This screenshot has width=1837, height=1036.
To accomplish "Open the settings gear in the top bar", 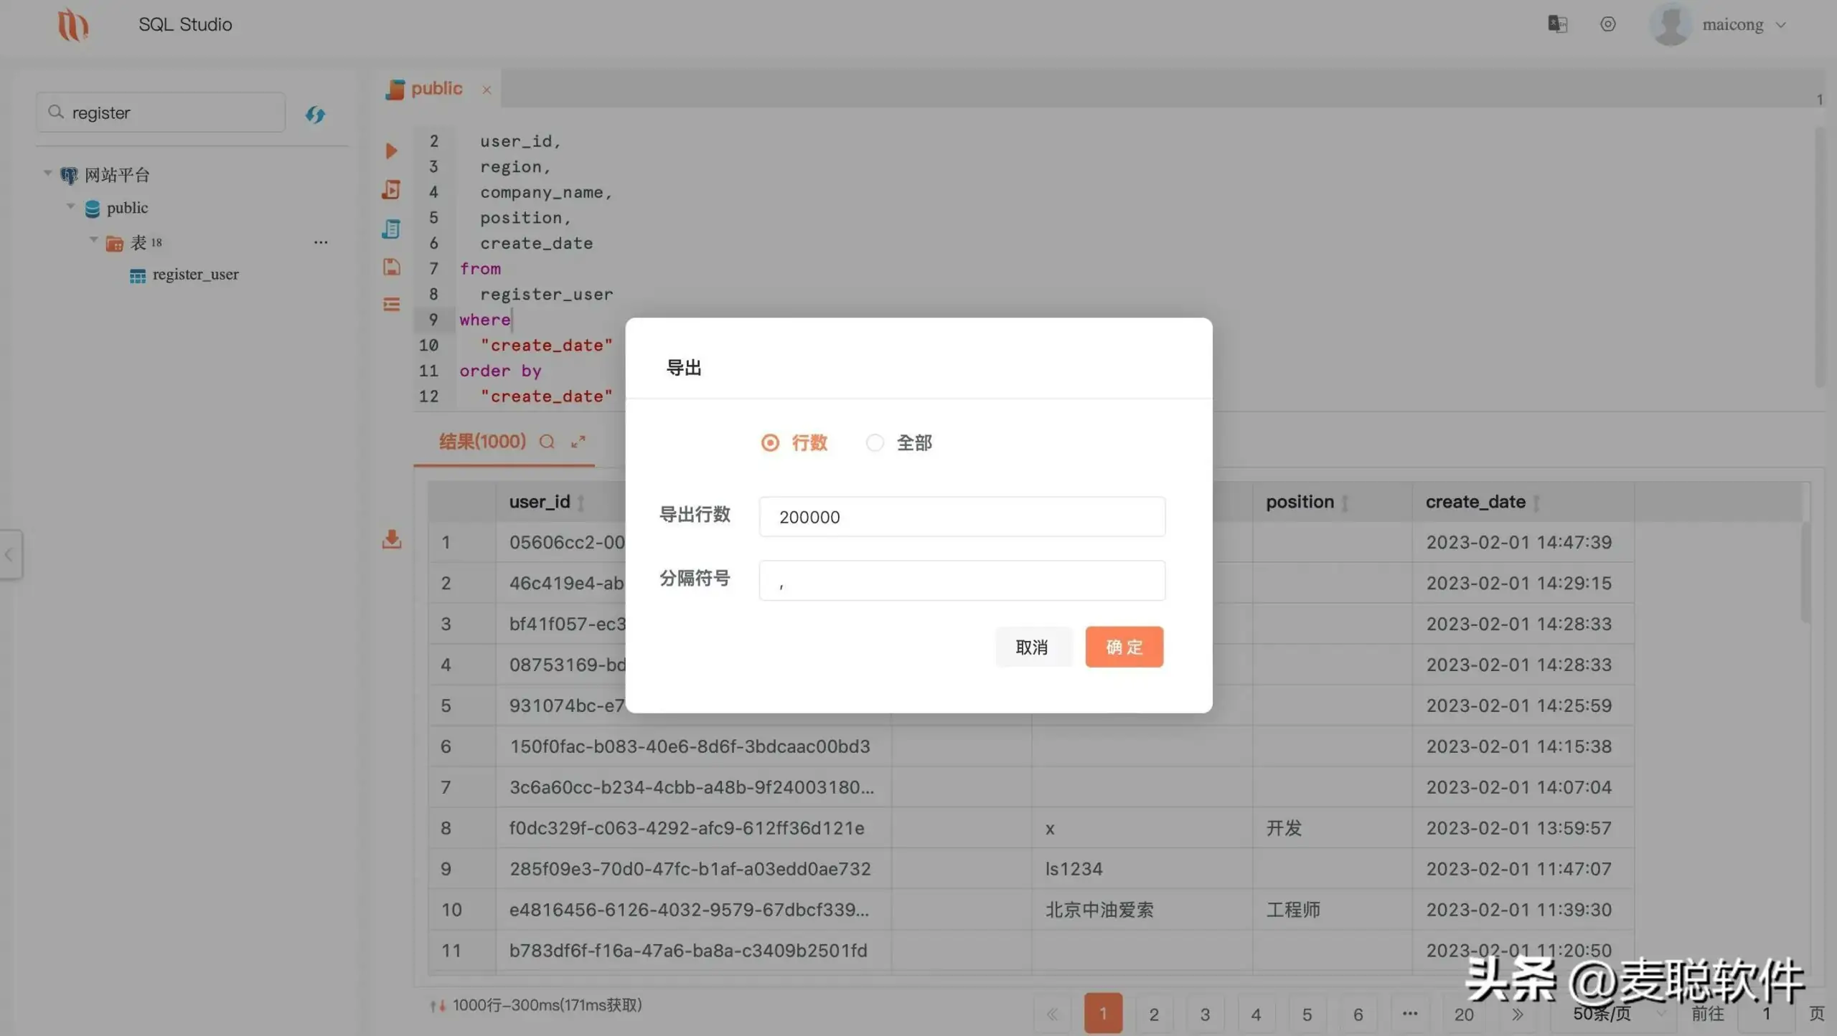I will pyautogui.click(x=1607, y=24).
